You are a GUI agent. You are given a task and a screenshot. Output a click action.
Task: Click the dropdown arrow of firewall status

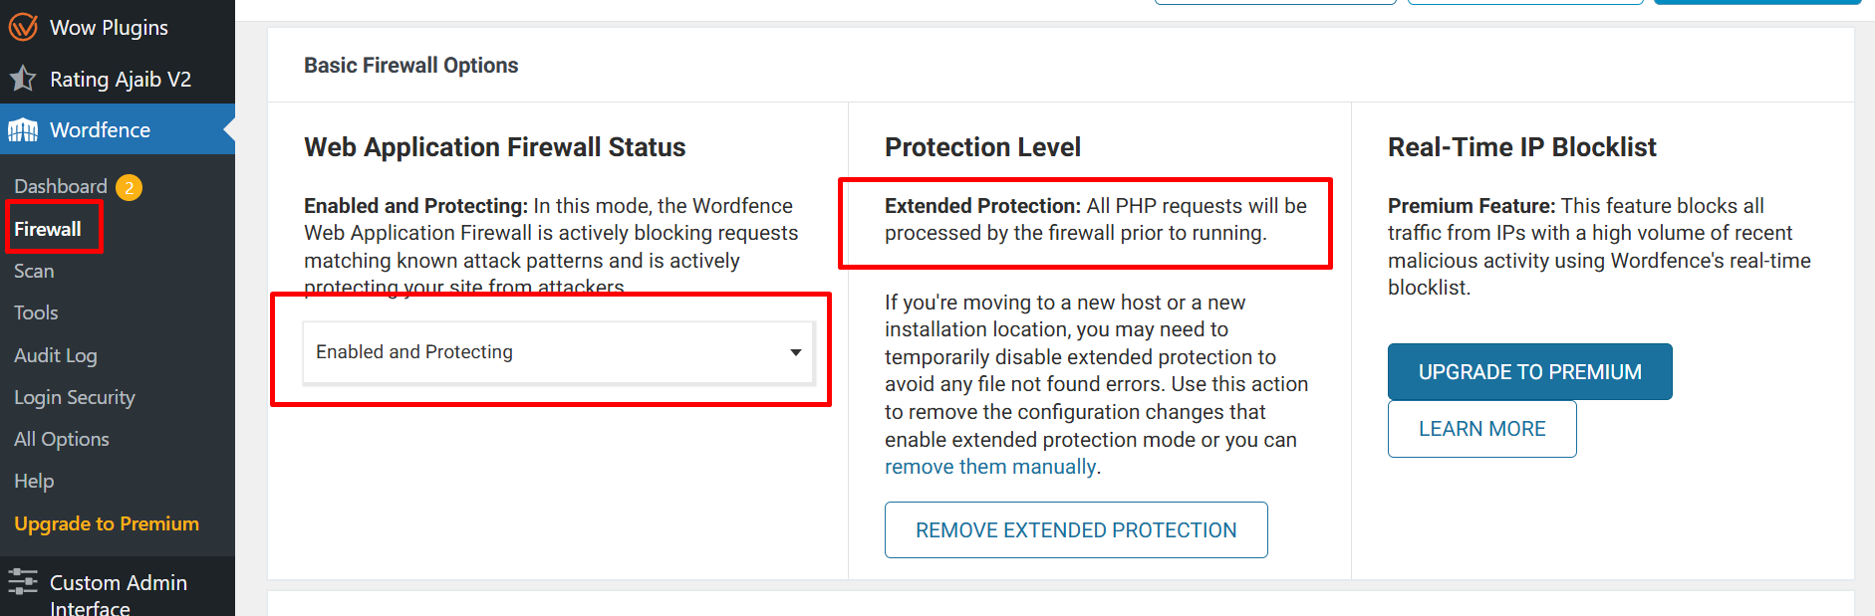click(795, 352)
